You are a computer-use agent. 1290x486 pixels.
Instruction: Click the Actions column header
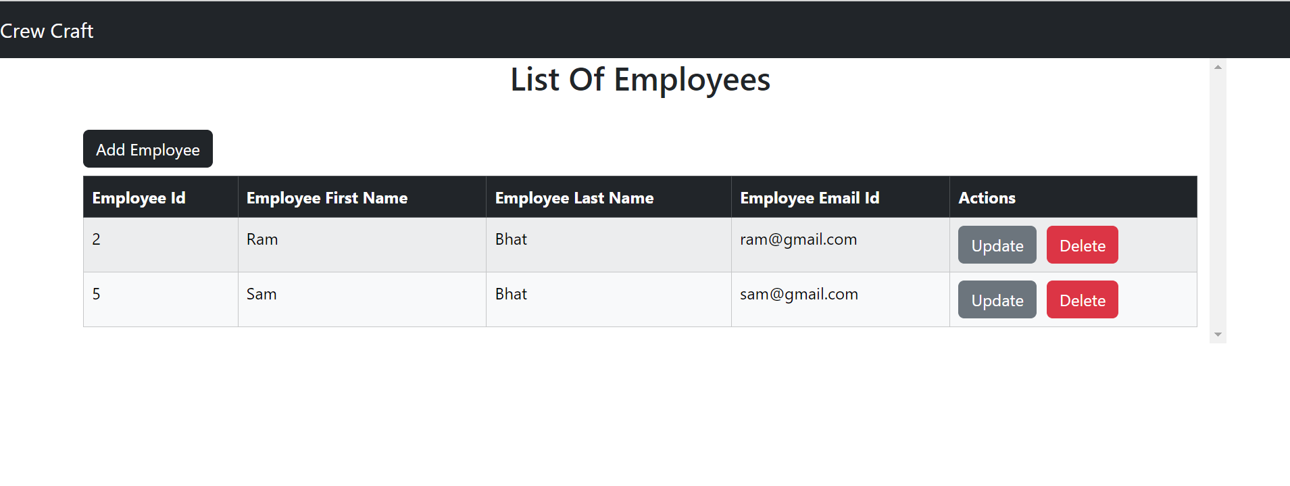pos(987,198)
